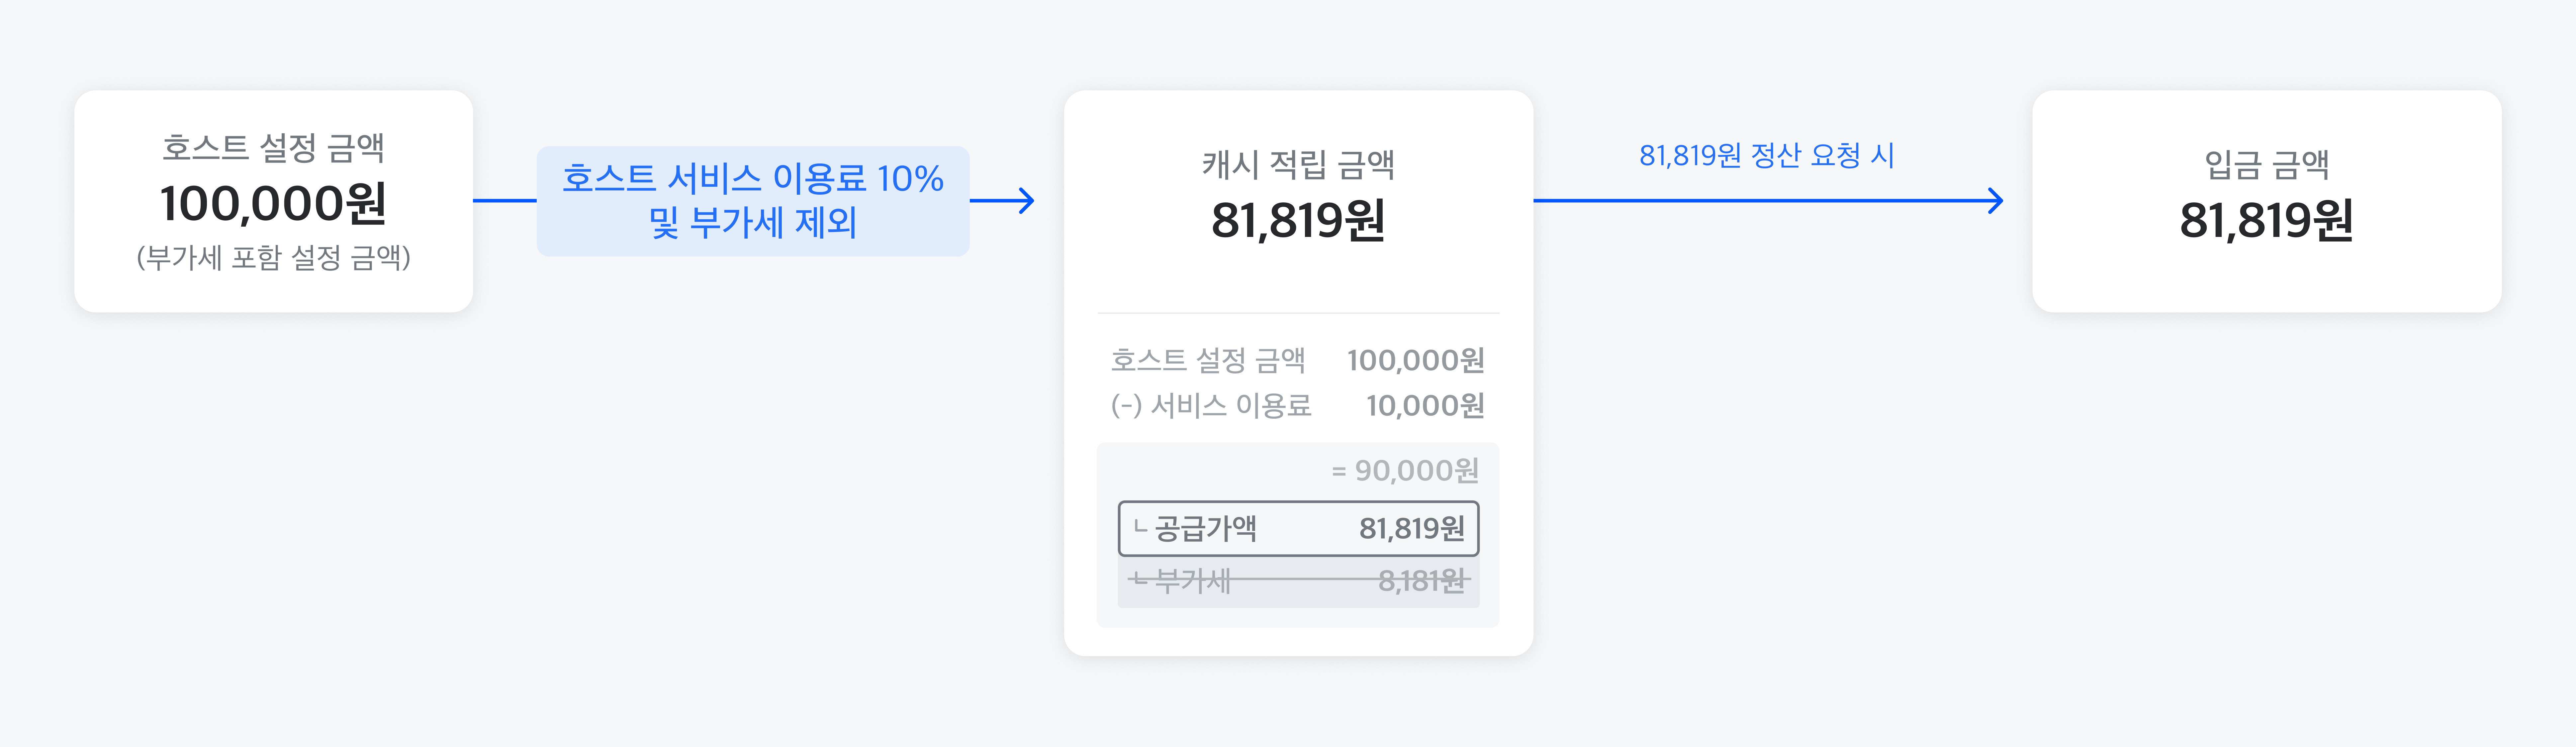Click the gray 호스트 설정 금액 breakdown label

click(1208, 360)
